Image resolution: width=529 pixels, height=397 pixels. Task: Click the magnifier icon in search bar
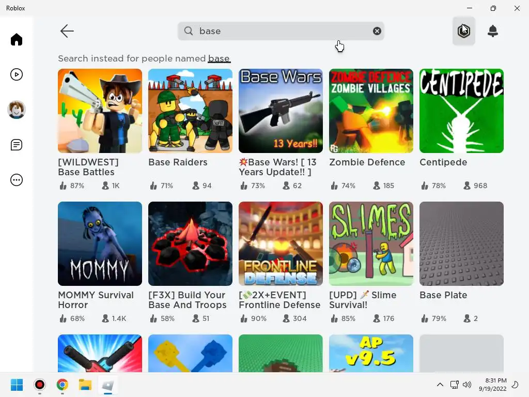189,31
